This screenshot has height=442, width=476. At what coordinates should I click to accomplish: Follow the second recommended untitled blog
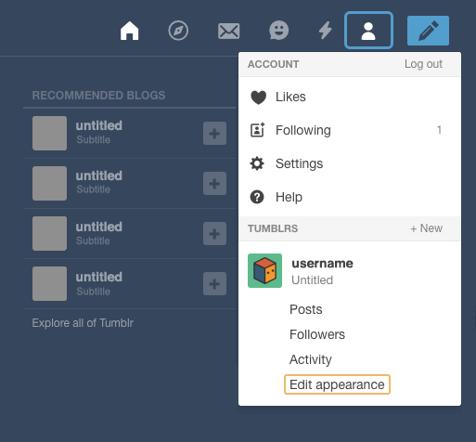[x=214, y=184]
